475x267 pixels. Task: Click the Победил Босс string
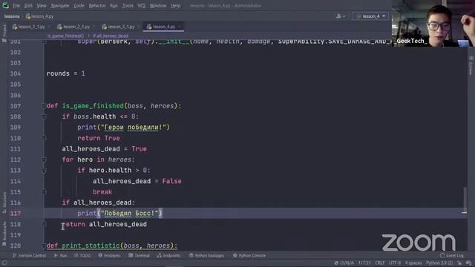pyautogui.click(x=129, y=214)
